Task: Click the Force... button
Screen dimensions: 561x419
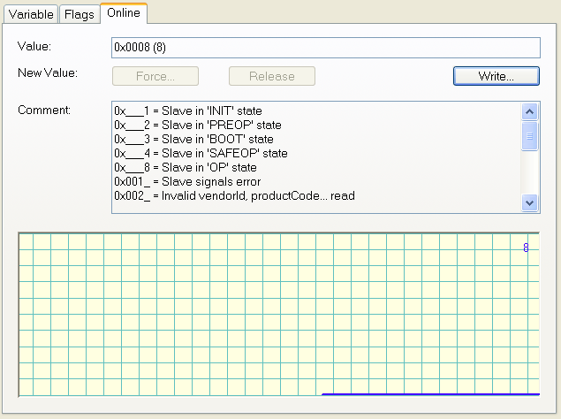Action: click(155, 76)
